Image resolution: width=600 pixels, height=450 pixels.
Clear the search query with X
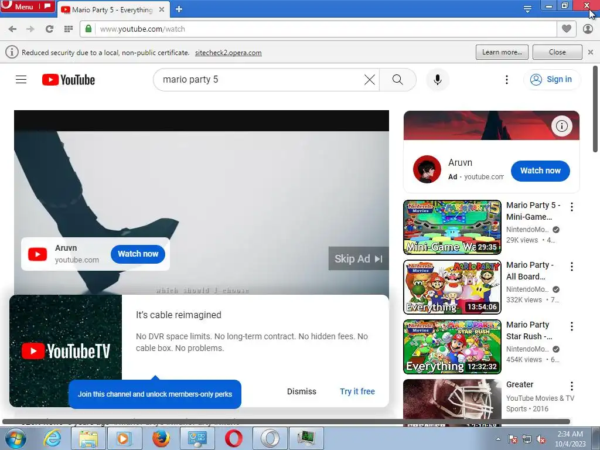[370, 80]
